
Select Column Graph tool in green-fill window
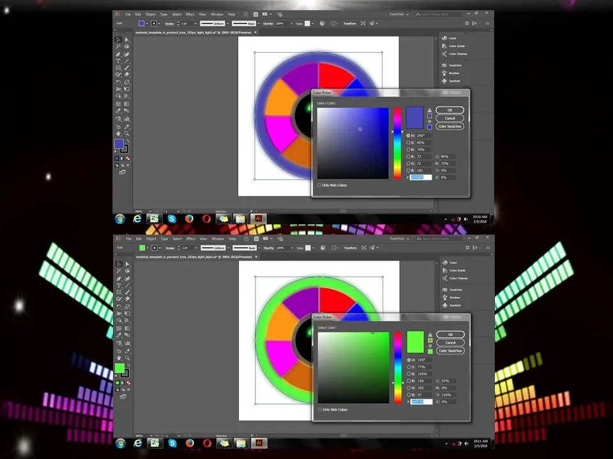click(128, 343)
